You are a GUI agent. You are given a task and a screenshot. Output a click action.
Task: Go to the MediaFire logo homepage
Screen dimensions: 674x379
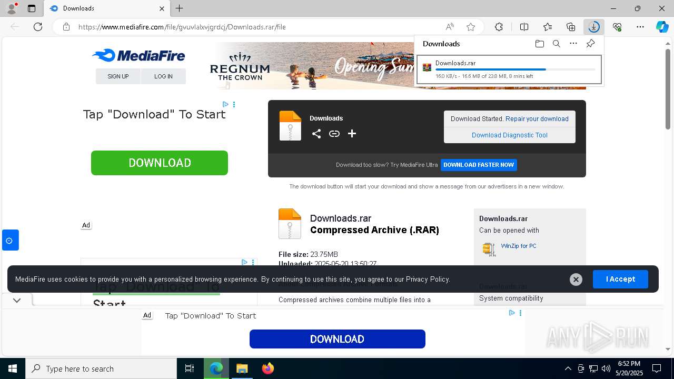(x=138, y=55)
